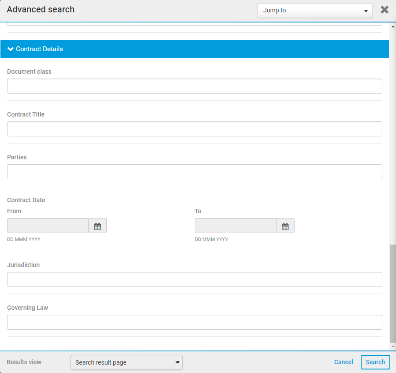Click the Governing Law text box
This screenshot has width=396, height=373.
pos(194,322)
